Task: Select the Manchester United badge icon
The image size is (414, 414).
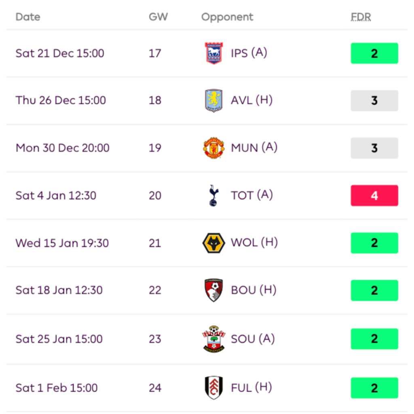Action: tap(213, 148)
